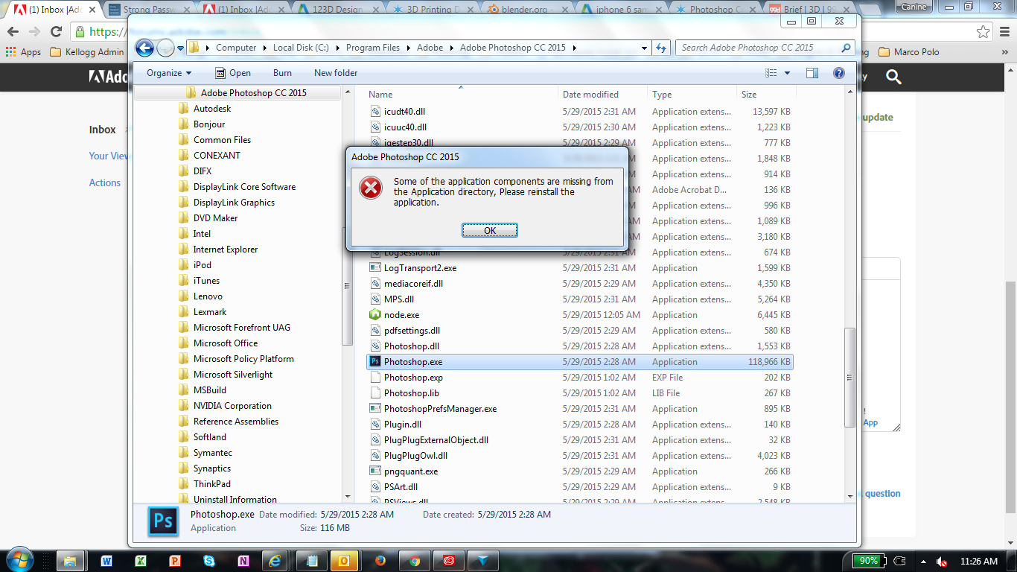The height and width of the screenshot is (572, 1017).
Task: Select the PhotoshopPrefsManager.exe file
Action: (x=580, y=409)
